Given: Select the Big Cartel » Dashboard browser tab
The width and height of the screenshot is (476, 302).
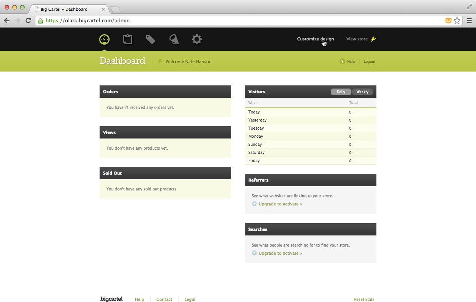Looking at the screenshot, I should click(65, 9).
